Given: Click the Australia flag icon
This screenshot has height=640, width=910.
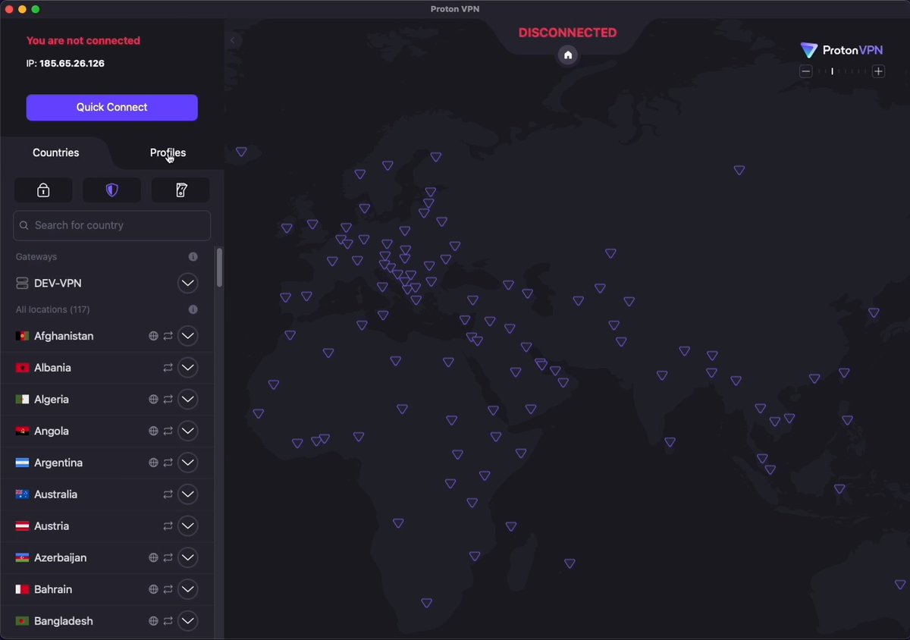Looking at the screenshot, I should point(22,494).
